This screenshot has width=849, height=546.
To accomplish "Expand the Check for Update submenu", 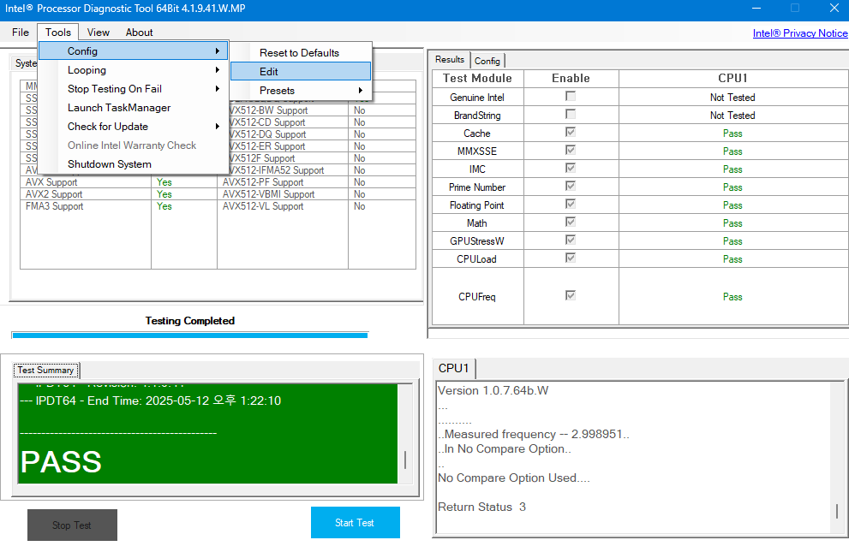I will coord(134,127).
